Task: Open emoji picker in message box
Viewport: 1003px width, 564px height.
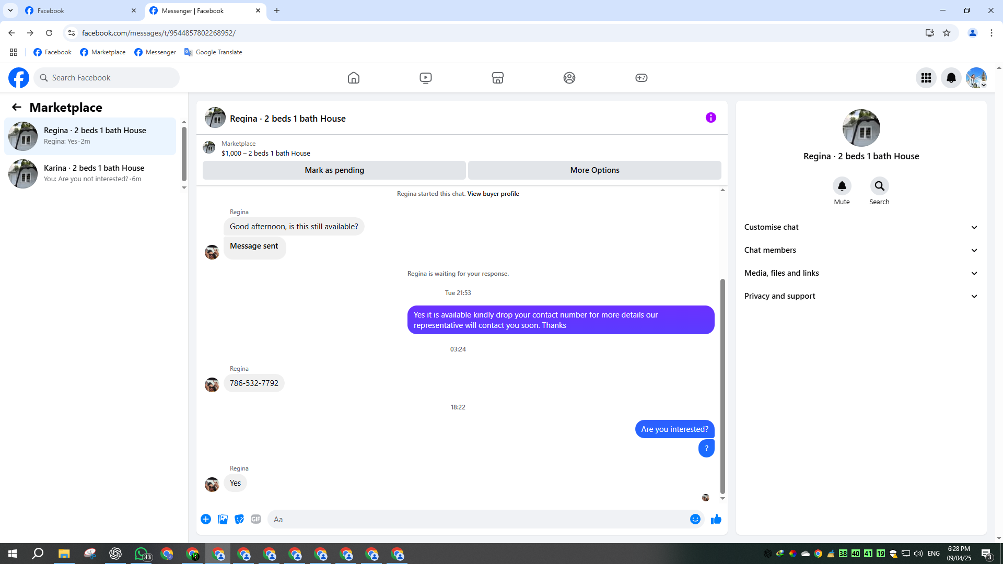Action: [695, 519]
